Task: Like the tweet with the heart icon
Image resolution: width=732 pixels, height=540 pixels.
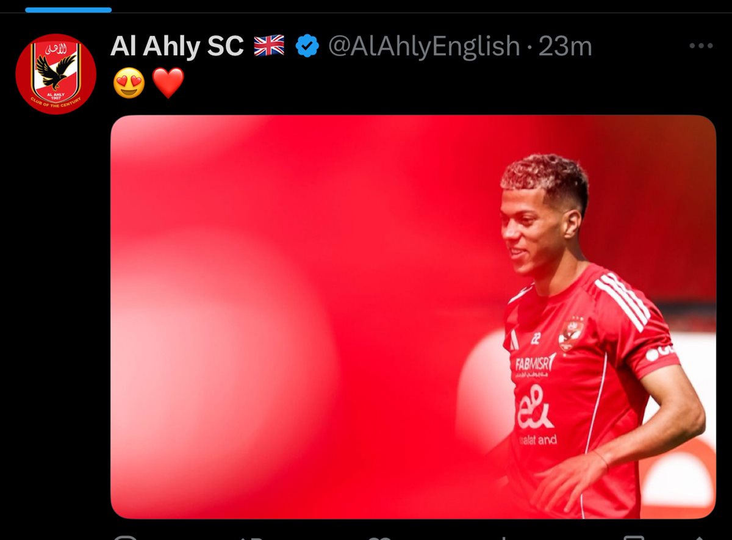Action: [x=379, y=538]
